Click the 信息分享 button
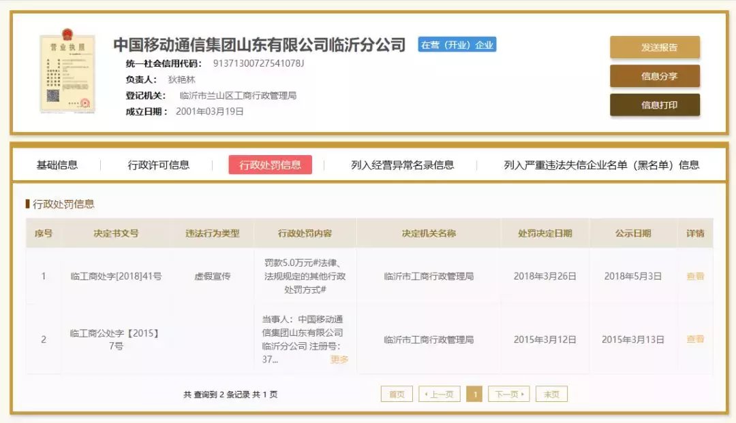 pyautogui.click(x=655, y=76)
